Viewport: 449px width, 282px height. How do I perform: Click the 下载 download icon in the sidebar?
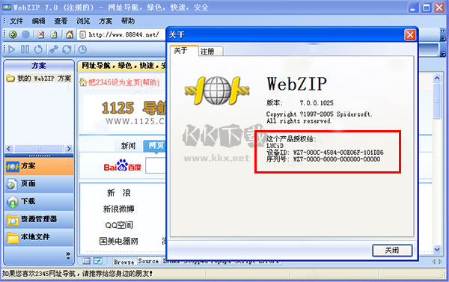click(12, 202)
